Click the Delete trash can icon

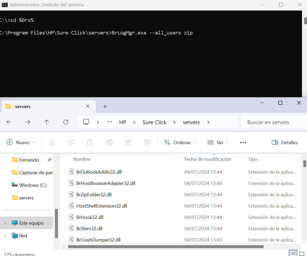pos(147,142)
